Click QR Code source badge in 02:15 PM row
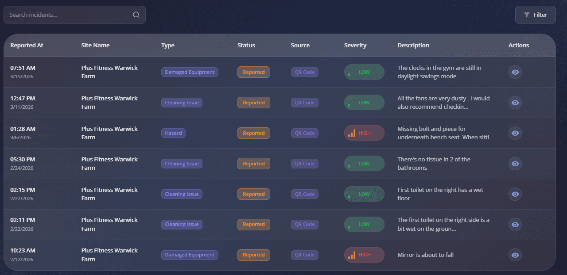567x275 pixels. [305, 194]
